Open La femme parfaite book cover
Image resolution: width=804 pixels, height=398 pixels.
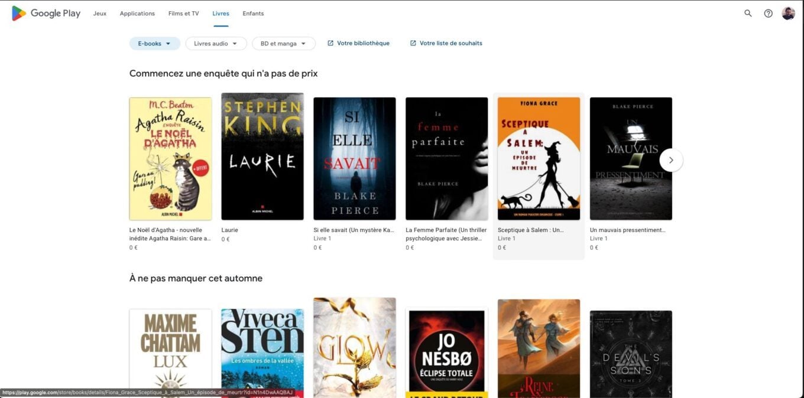coord(447,159)
